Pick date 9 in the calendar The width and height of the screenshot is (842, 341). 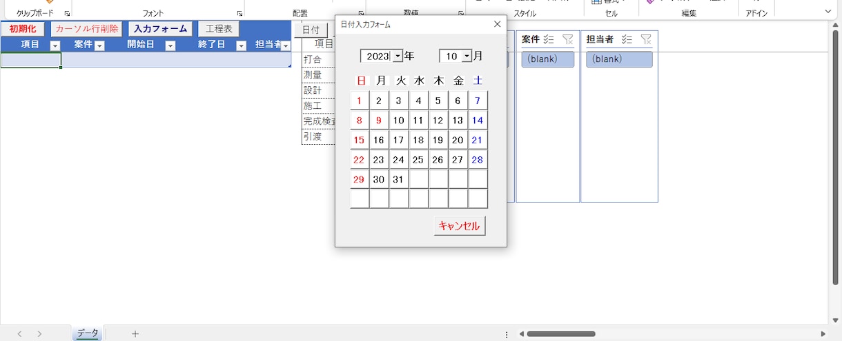379,121
